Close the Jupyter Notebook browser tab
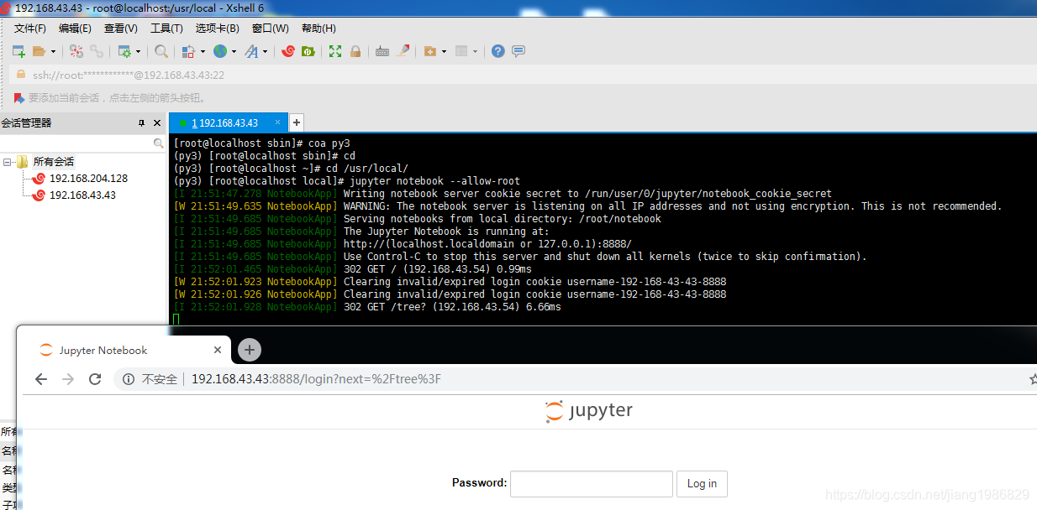Viewport: 1037px width, 510px height. click(x=218, y=351)
